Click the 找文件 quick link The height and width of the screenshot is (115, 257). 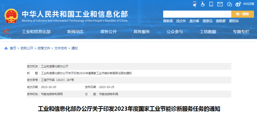[x=181, y=21]
